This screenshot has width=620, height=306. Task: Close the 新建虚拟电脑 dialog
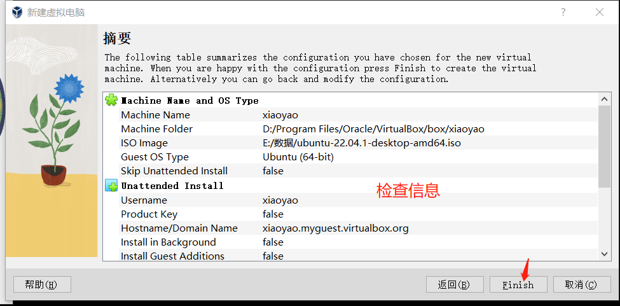[x=600, y=12]
